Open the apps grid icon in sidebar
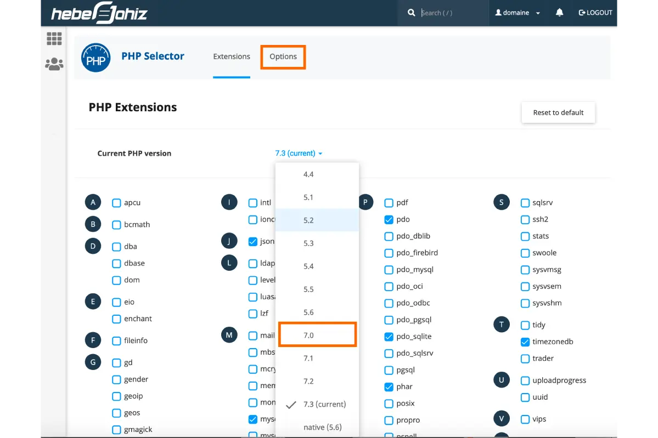Viewport: 658px width, 438px height. (54, 39)
